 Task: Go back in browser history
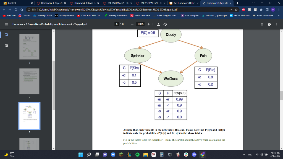pyautogui.click(x=4, y=10)
